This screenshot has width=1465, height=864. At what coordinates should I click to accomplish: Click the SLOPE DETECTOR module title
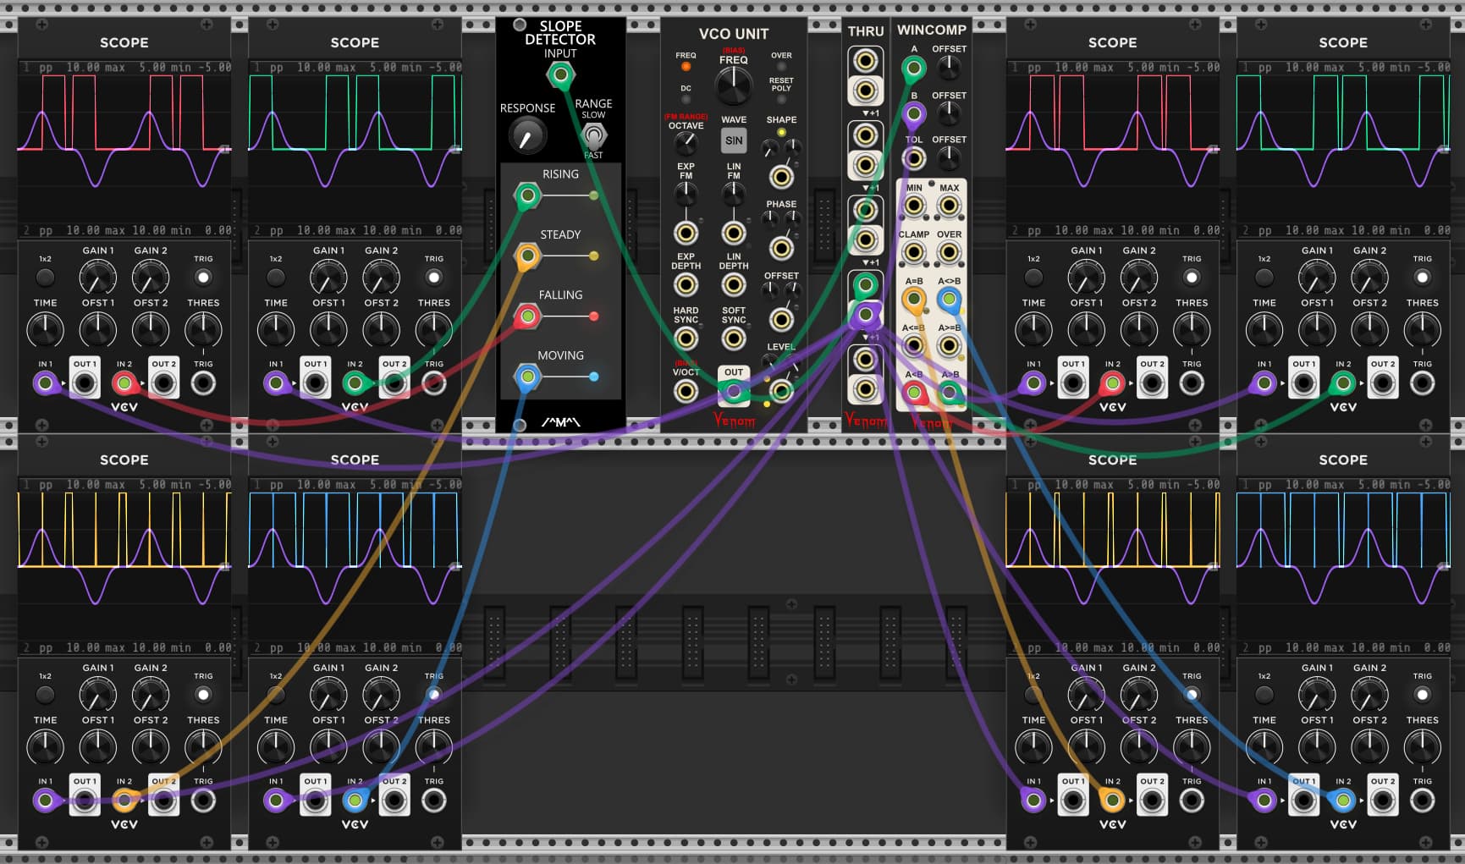(560, 33)
